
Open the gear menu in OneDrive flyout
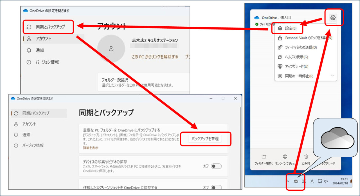(x=333, y=18)
